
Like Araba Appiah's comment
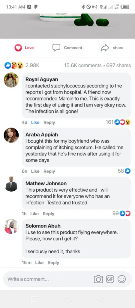35,171
